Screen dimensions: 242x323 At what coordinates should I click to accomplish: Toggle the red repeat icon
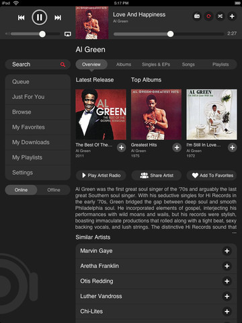pyautogui.click(x=208, y=16)
